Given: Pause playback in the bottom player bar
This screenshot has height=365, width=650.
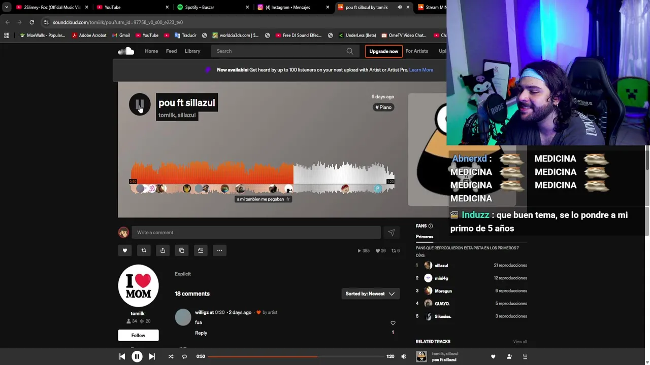Looking at the screenshot, I should [x=137, y=356].
